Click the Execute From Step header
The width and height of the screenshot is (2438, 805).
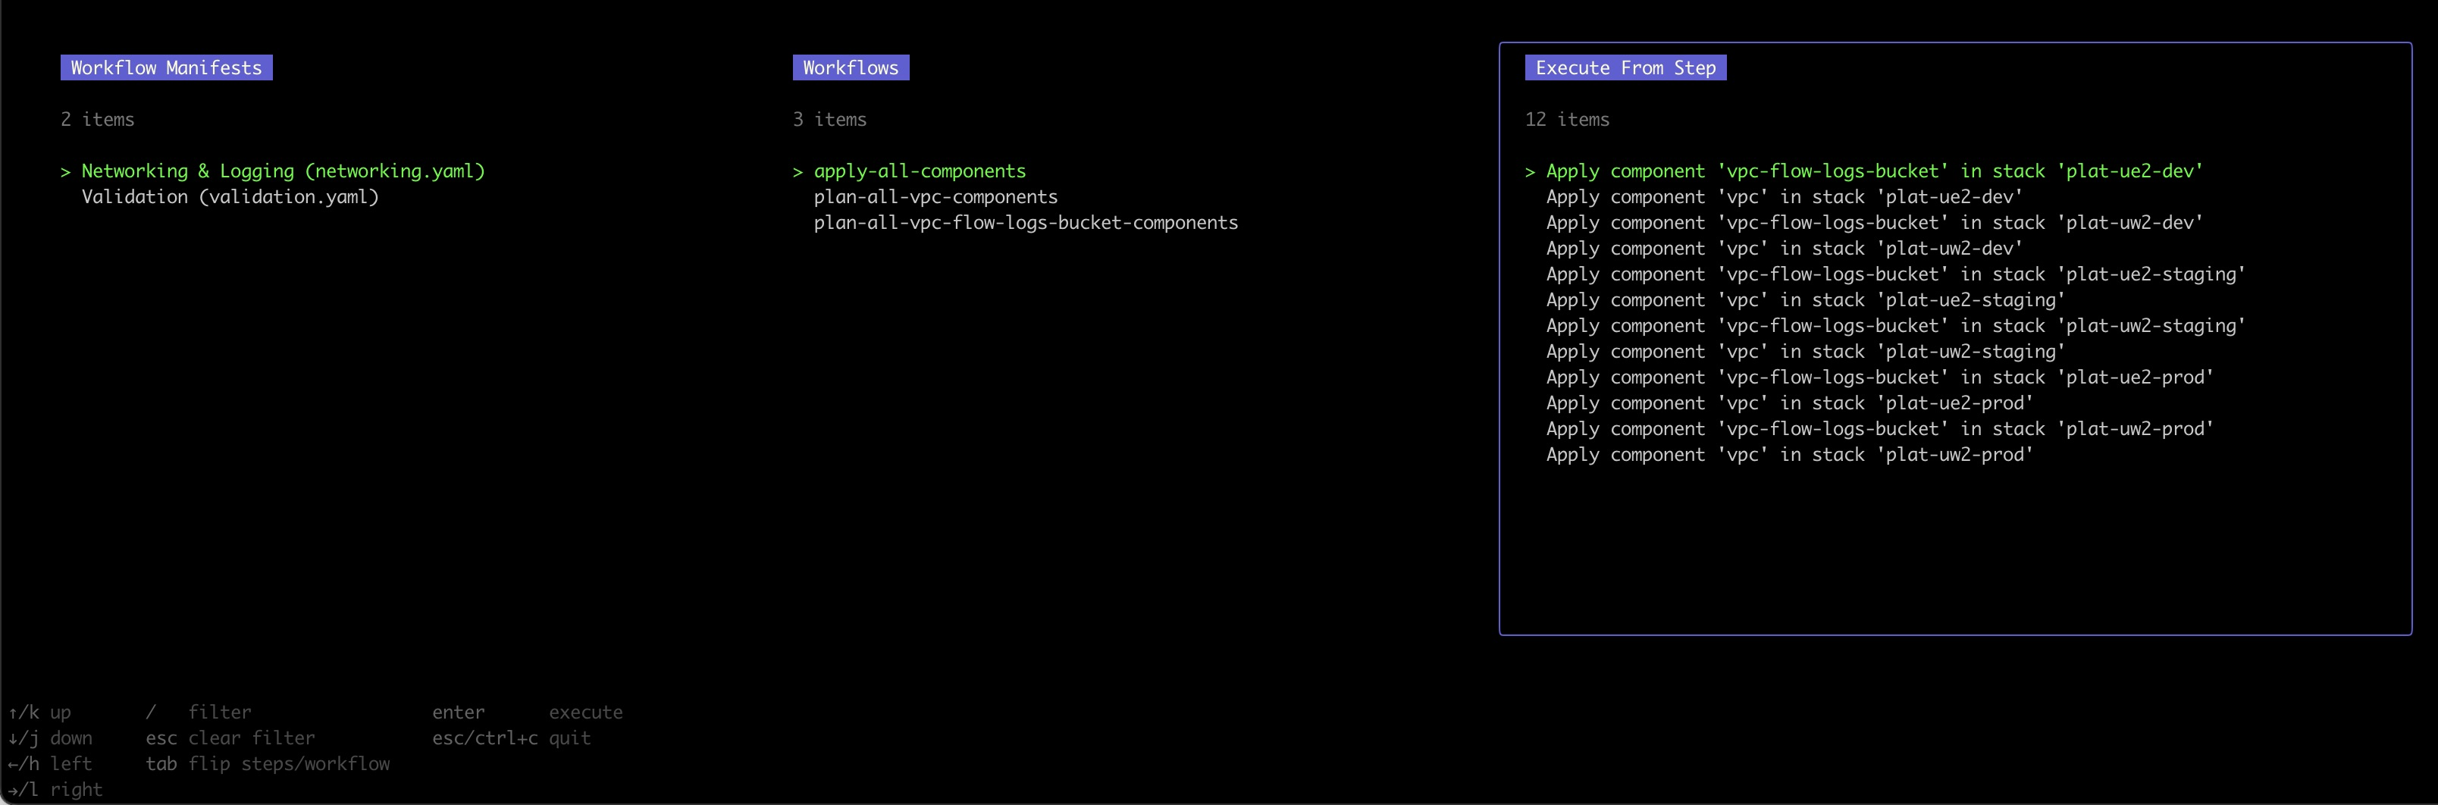1625,68
